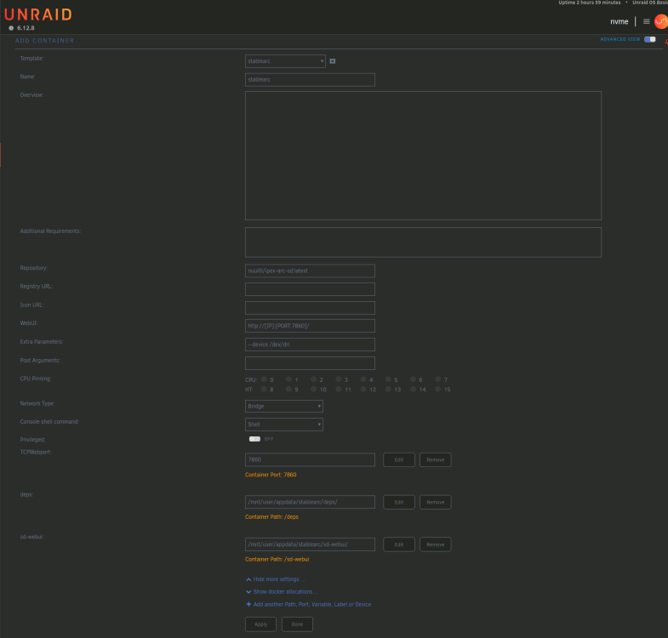668x638 pixels.
Task: Toggle the Advanced View switch
Action: coord(649,39)
